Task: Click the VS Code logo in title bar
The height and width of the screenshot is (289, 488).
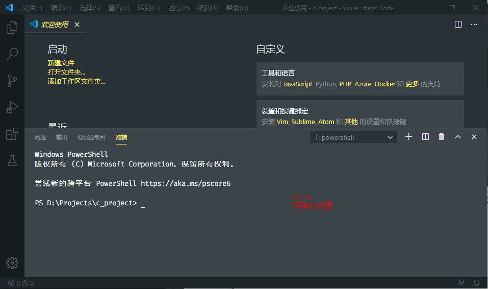Action: point(9,8)
